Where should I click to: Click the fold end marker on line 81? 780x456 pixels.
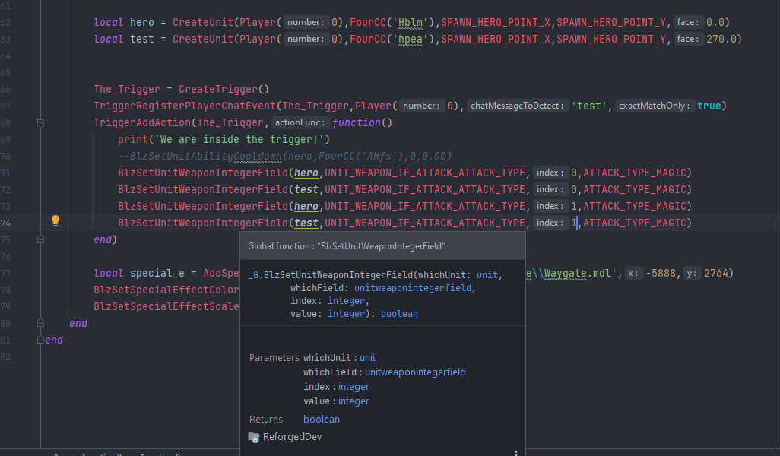(40, 340)
